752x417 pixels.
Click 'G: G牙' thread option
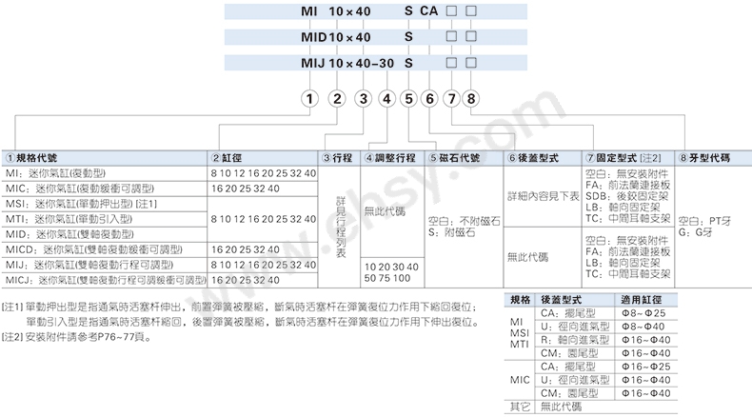(696, 232)
